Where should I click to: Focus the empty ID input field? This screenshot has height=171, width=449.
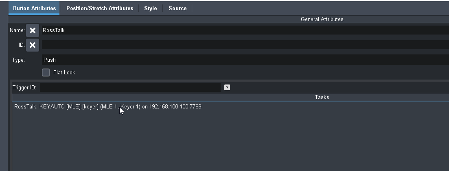pos(244,45)
